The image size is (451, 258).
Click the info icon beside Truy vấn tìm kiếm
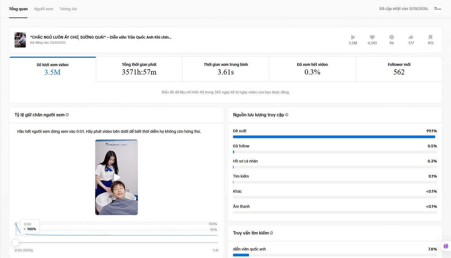(x=271, y=233)
